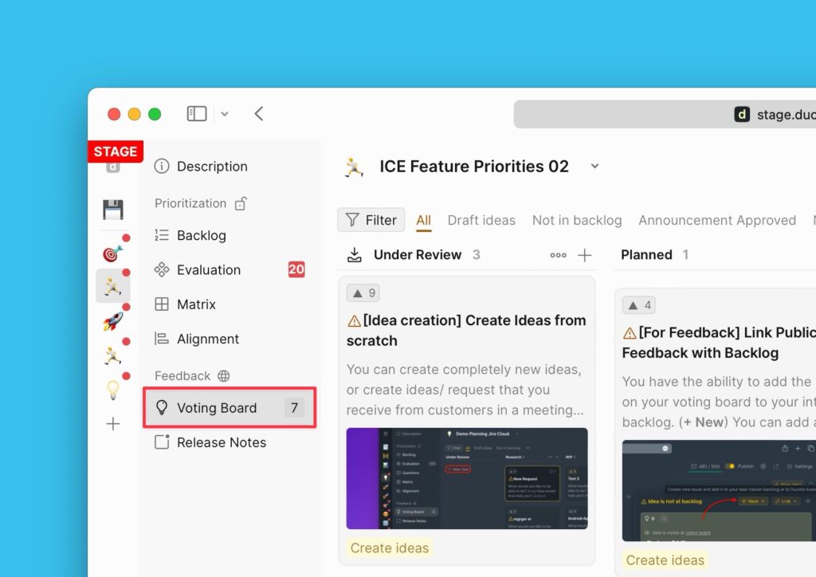Open the dartboard target workspace icon

(x=113, y=253)
